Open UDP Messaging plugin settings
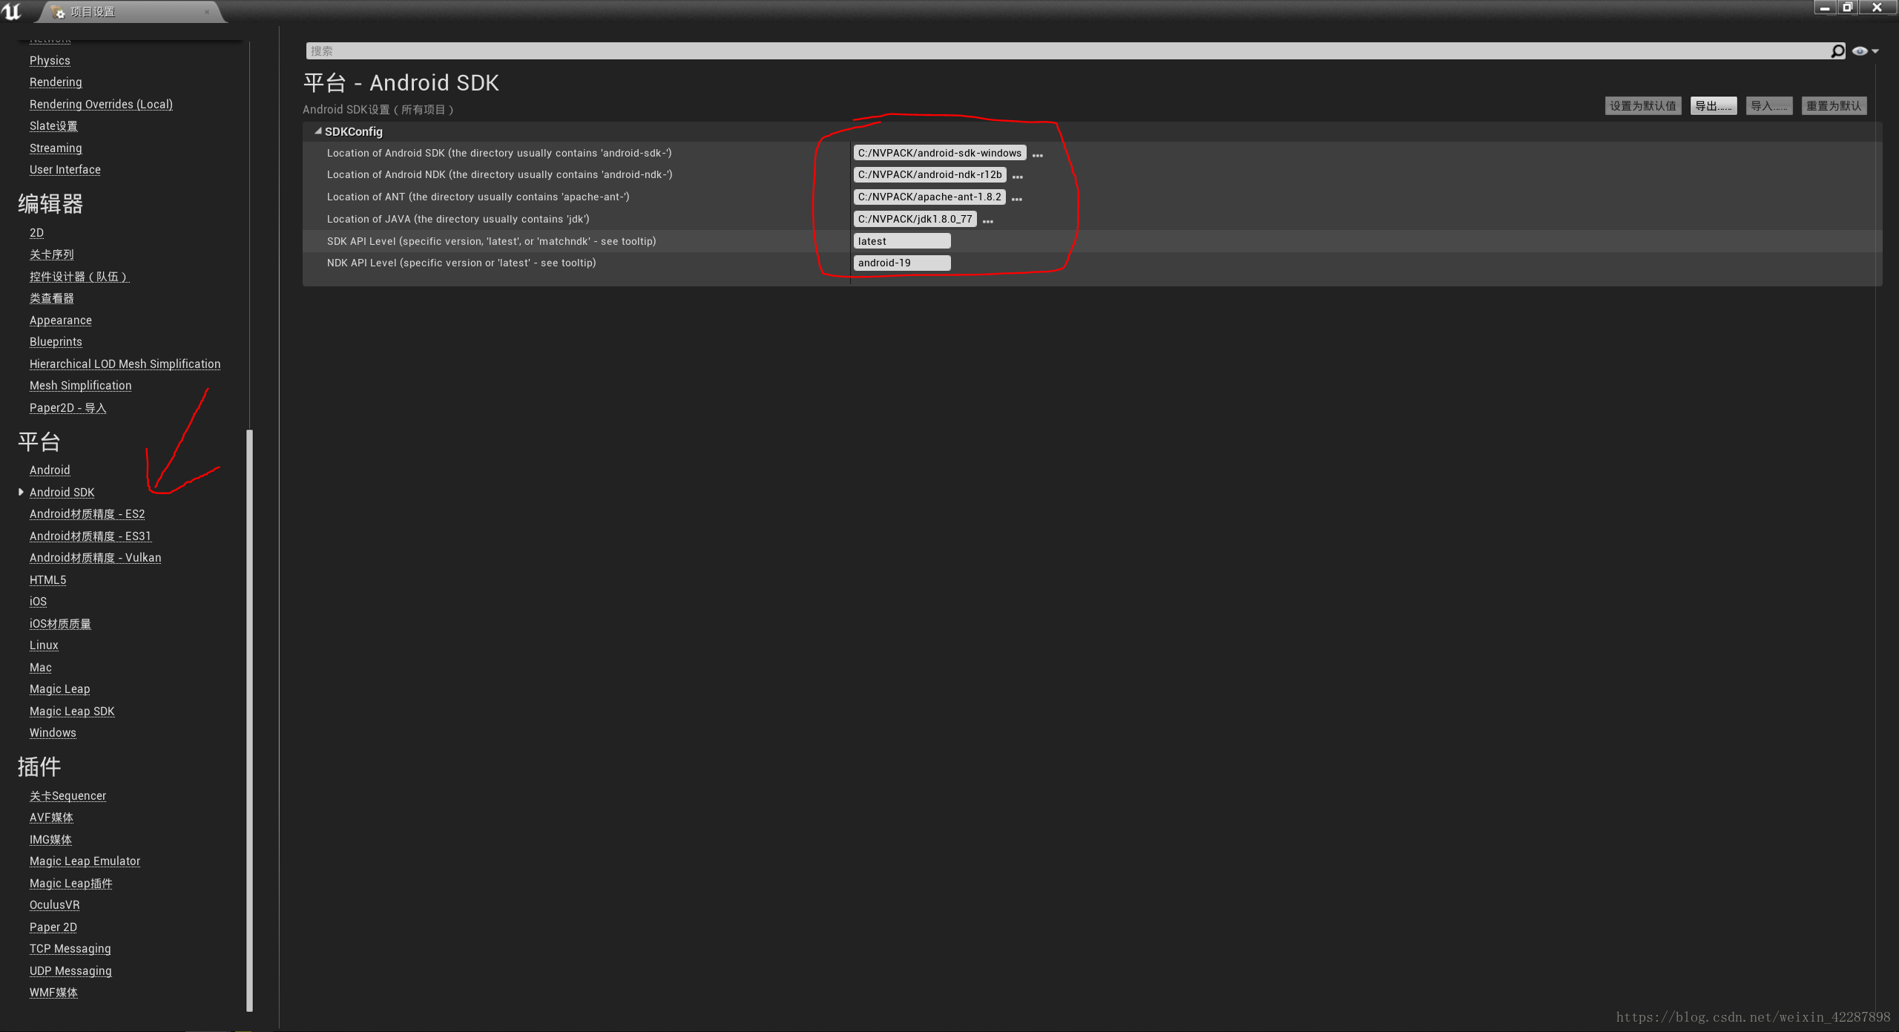The width and height of the screenshot is (1899, 1032). pos(70,970)
